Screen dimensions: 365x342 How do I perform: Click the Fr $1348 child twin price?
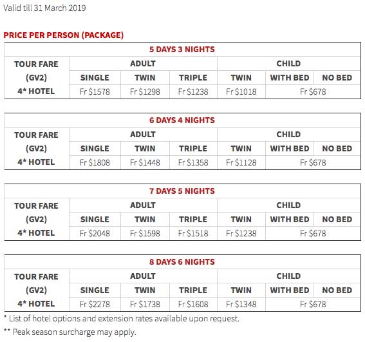pos(241,304)
